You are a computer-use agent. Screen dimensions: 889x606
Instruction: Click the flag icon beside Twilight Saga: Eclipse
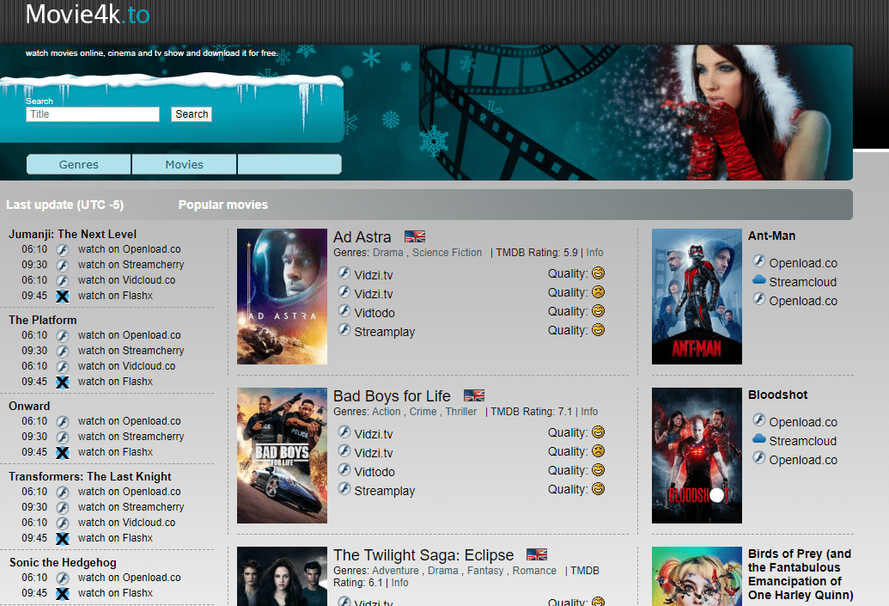pyautogui.click(x=536, y=554)
